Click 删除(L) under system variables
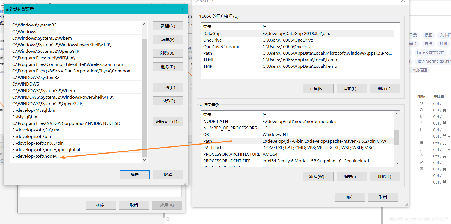 click(385, 177)
